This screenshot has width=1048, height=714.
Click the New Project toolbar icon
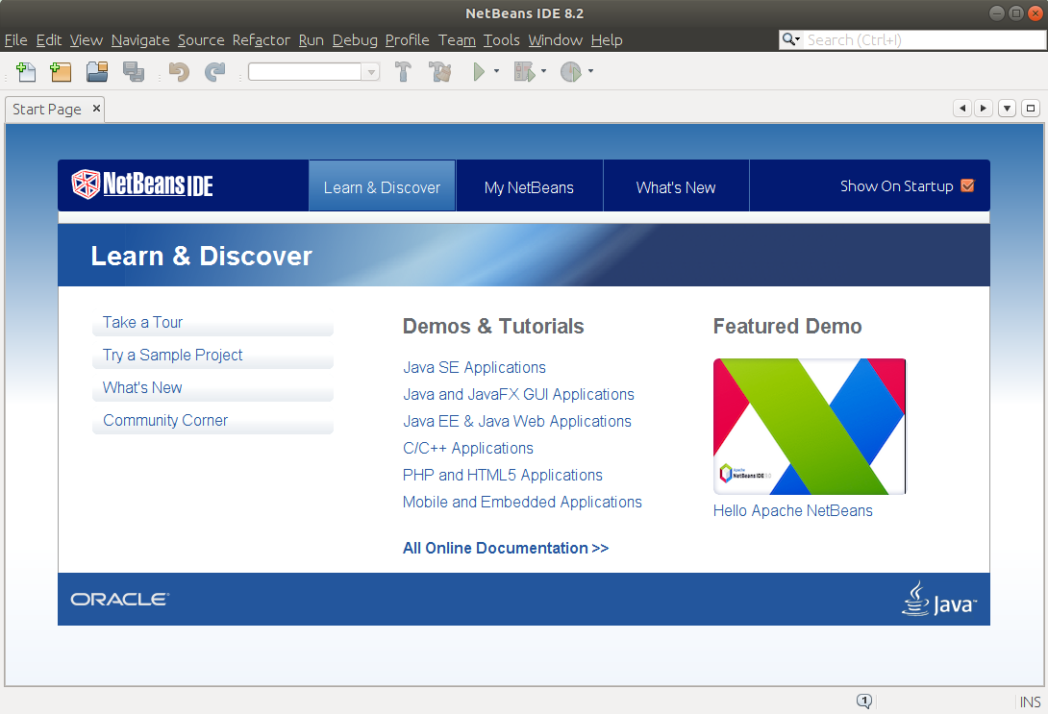(x=61, y=71)
